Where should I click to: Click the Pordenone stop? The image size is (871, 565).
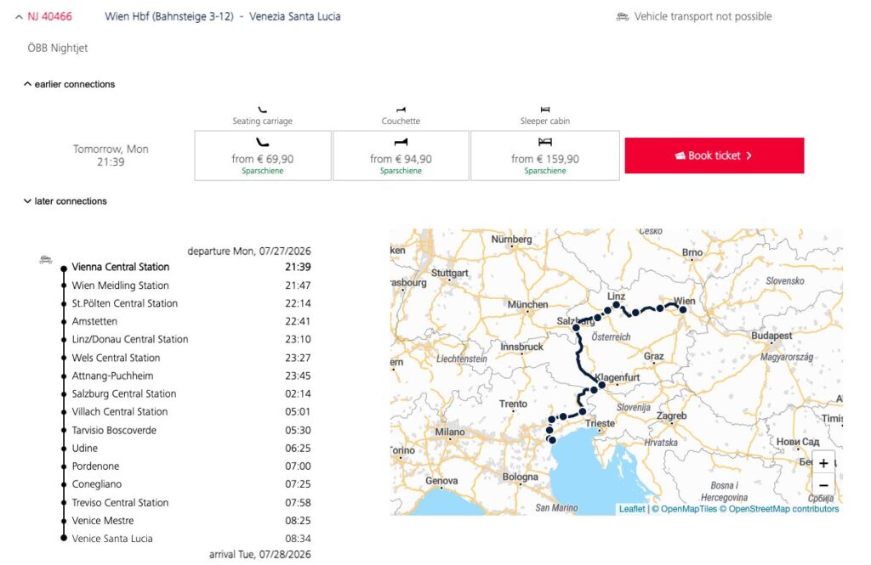point(95,466)
